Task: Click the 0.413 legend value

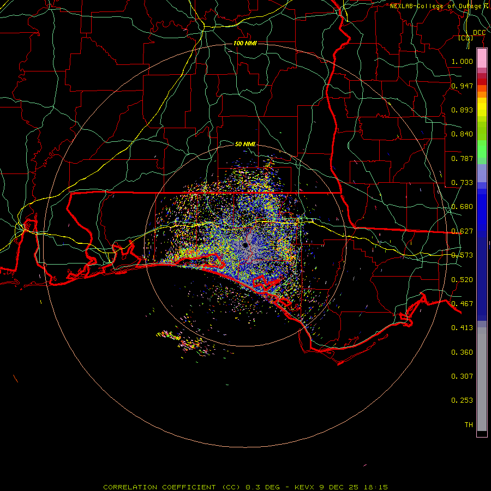Action: [462, 328]
